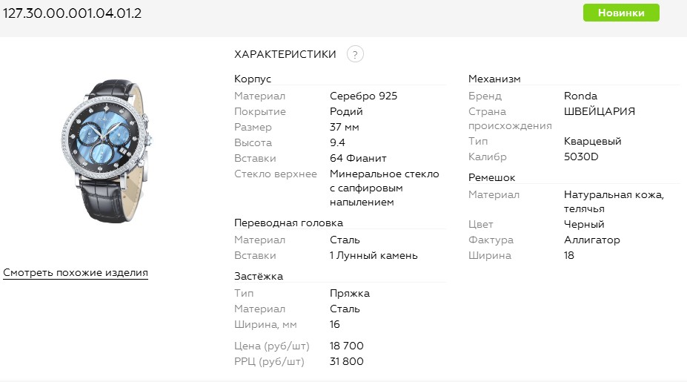Select the Корпус section header
This screenshot has width=687, height=382.
253,79
